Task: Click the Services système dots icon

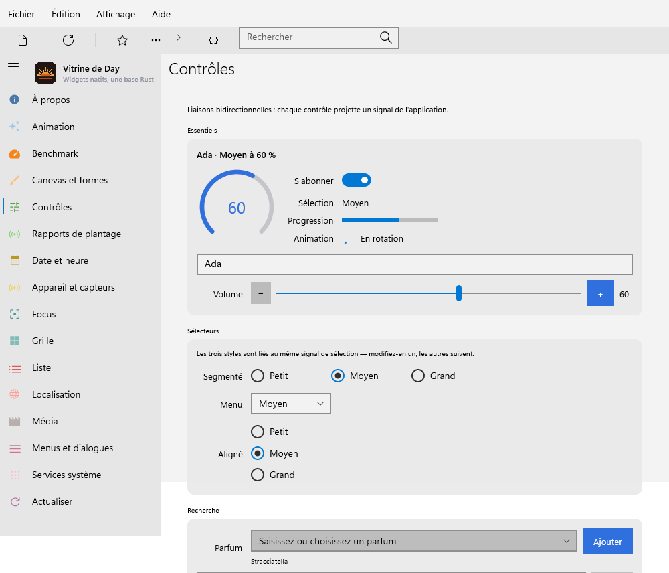Action: coord(15,475)
